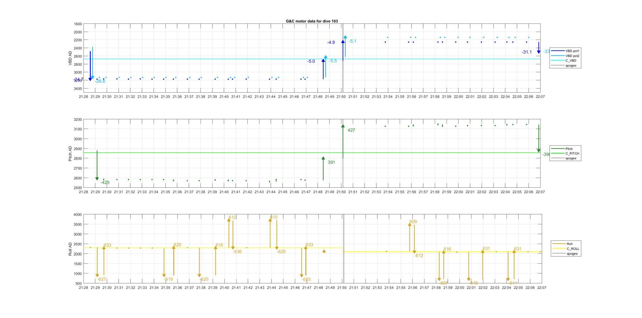642x318 pixels.
Task: Click the "3200" tick on Pitch axis
Action: [x=78, y=119]
